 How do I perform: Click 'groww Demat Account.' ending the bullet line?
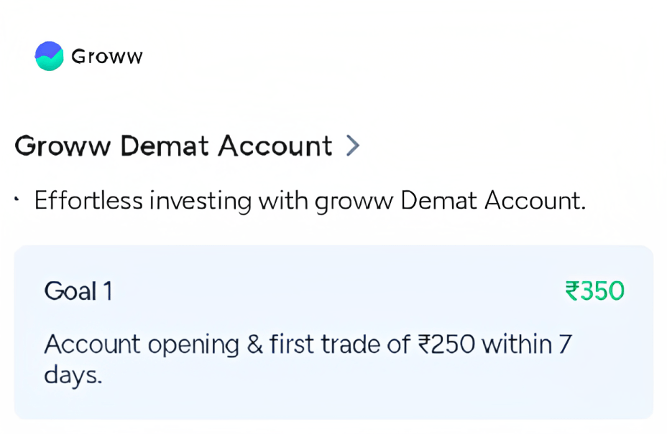pyautogui.click(x=450, y=201)
